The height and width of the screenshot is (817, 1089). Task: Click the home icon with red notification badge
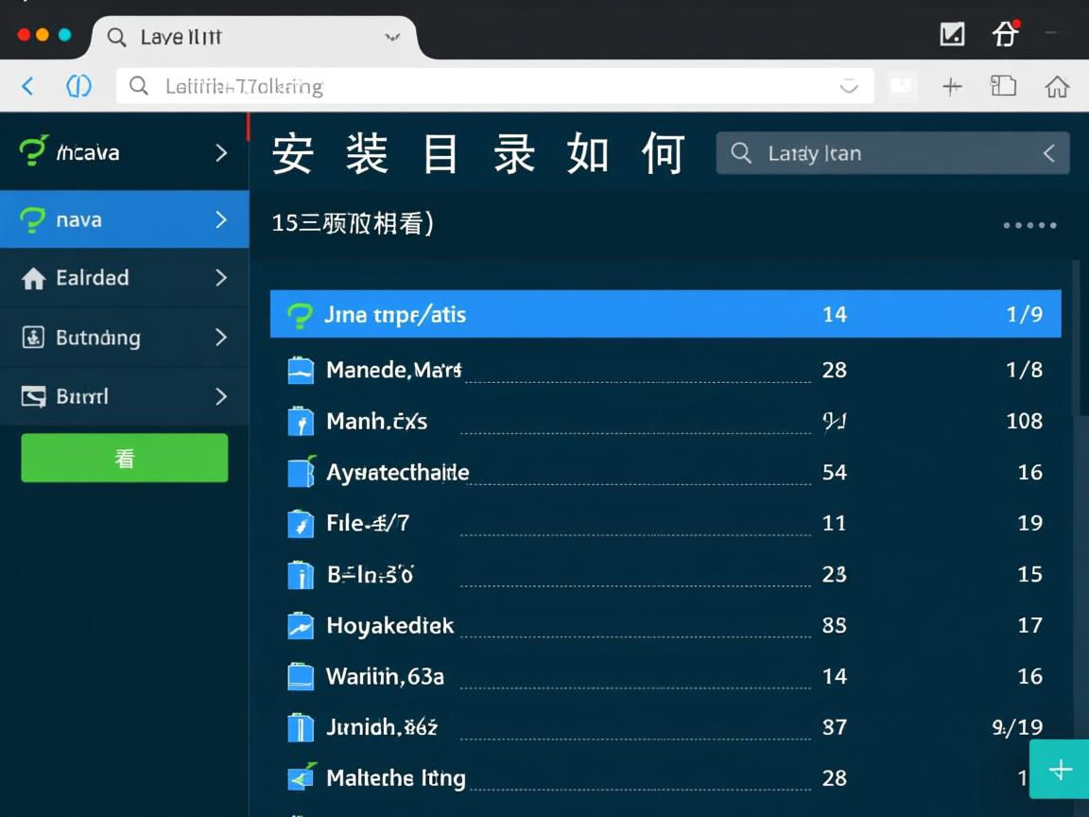pos(1006,33)
